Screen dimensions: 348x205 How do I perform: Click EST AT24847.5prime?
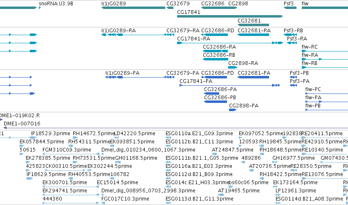click(x=233, y=150)
